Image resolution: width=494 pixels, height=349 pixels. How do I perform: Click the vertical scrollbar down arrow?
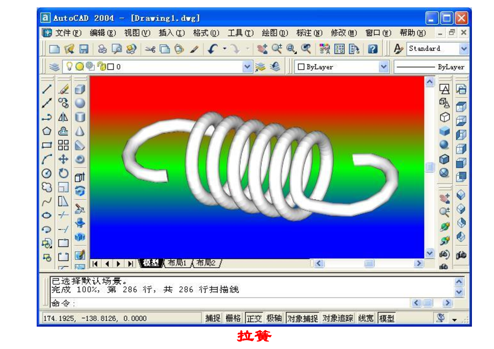point(430,253)
